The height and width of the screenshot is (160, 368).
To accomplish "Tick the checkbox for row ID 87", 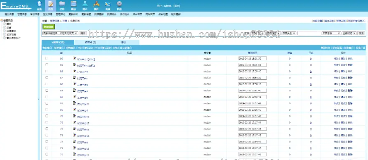I will pyautogui.click(x=47, y=78).
